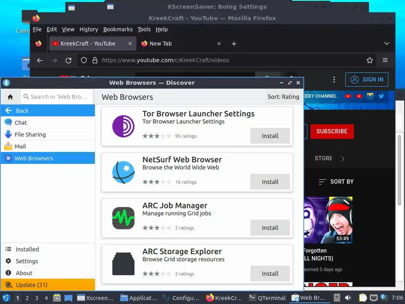
Task: Click the show desktop icon on the taskbar
Action: pyautogui.click(x=68, y=298)
